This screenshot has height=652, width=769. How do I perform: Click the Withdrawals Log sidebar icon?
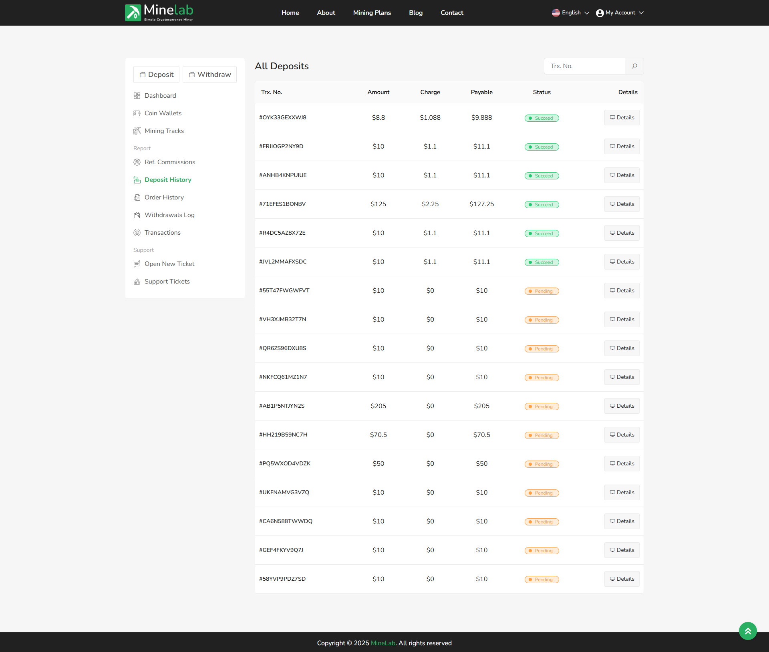137,215
